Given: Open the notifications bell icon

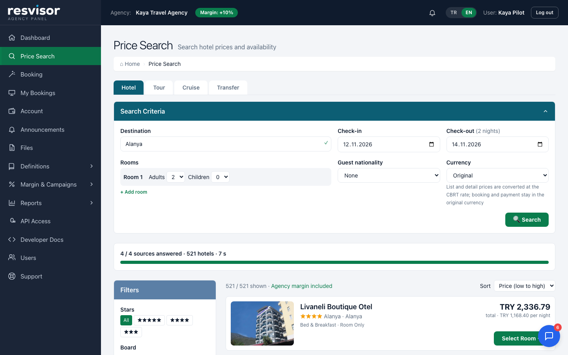Looking at the screenshot, I should 432,13.
